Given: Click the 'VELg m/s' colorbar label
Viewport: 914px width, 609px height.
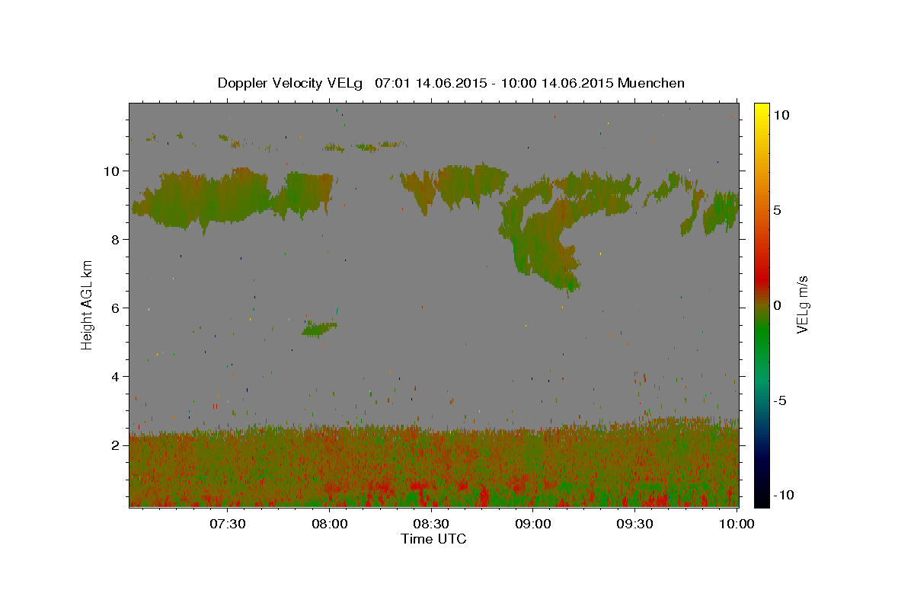Looking at the screenshot, I should coord(803,304).
